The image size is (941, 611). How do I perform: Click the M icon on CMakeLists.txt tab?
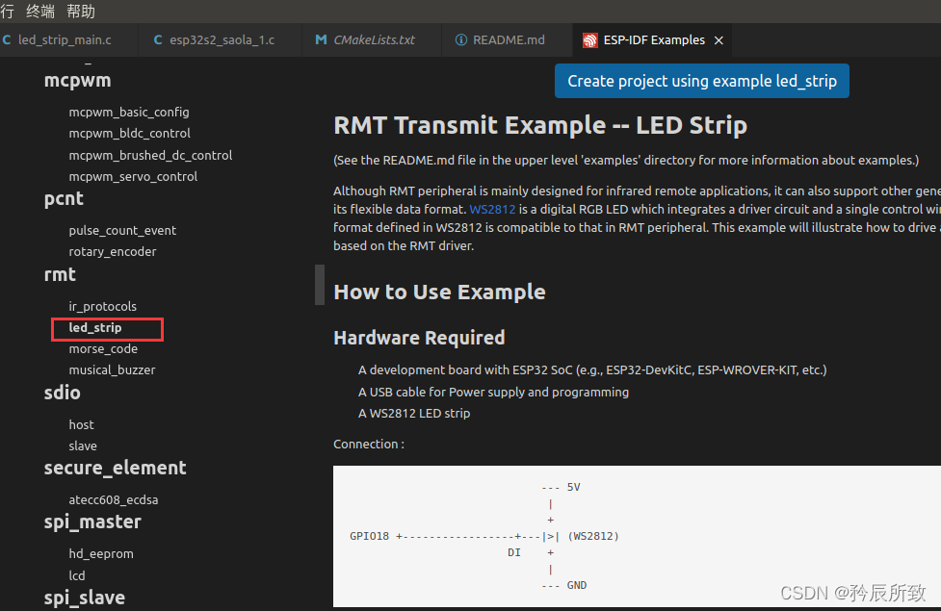point(321,39)
